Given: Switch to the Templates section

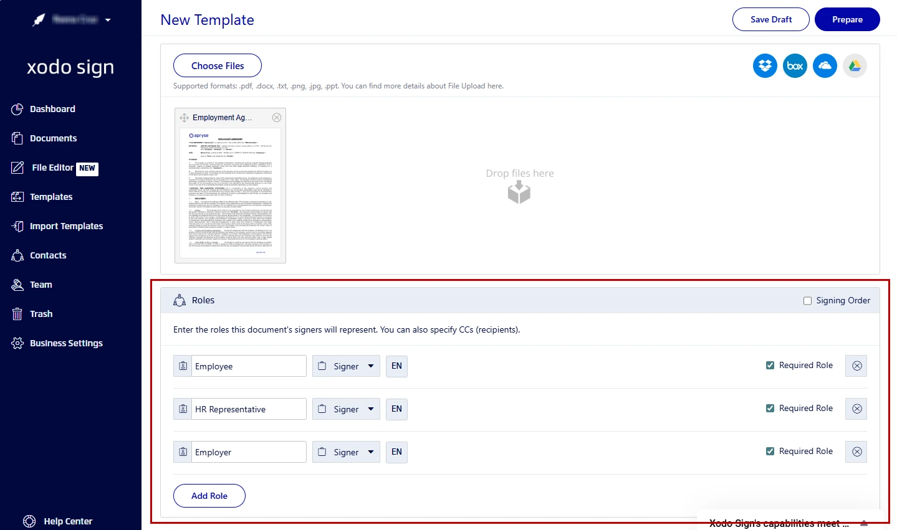Looking at the screenshot, I should coord(50,197).
